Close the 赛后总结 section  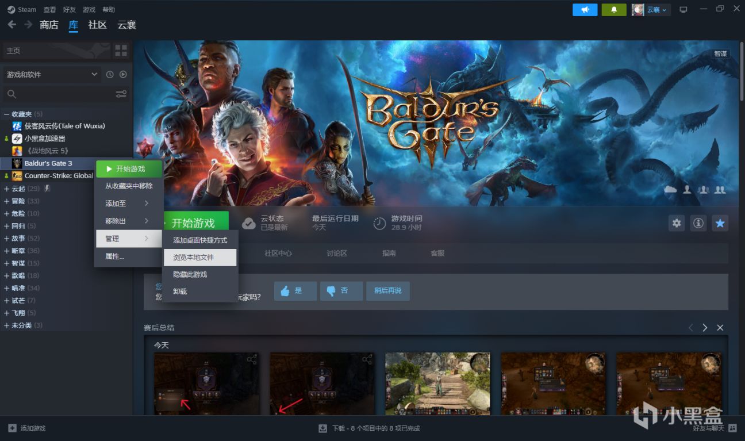(x=720, y=328)
